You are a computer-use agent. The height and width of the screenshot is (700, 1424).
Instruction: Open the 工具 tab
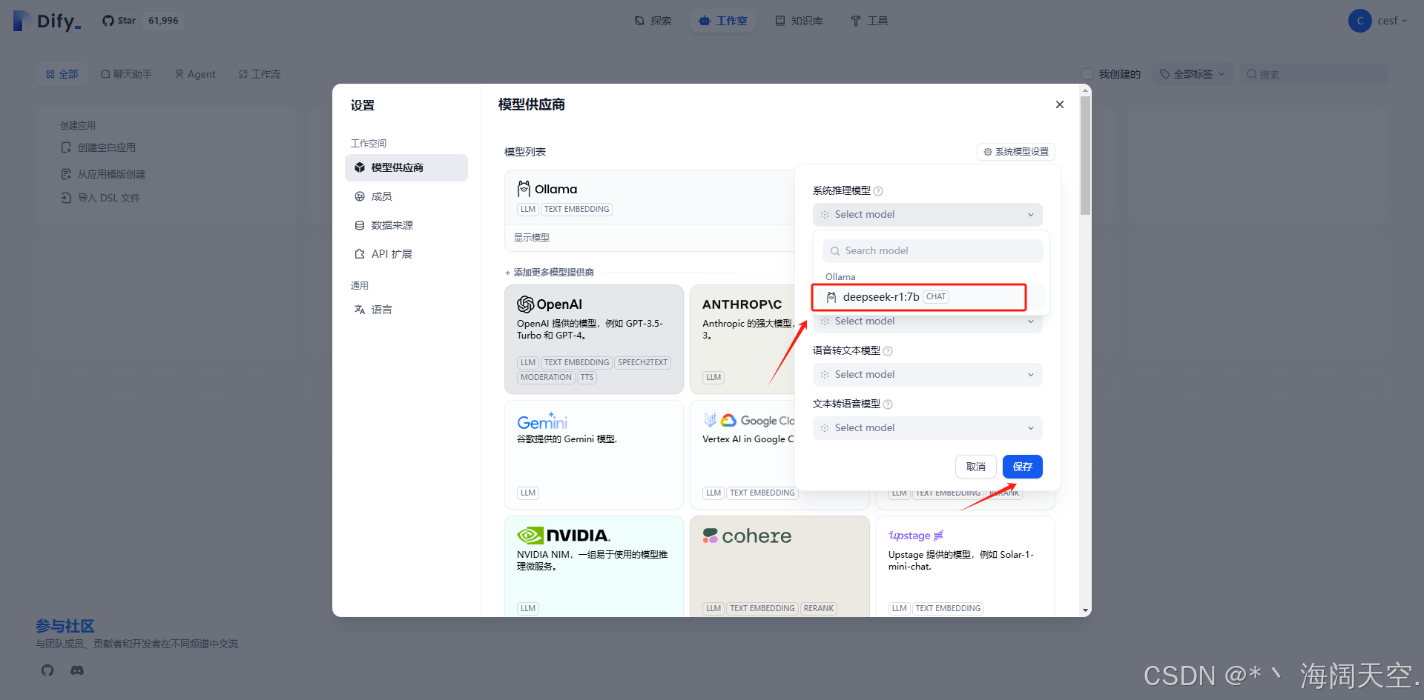(869, 21)
